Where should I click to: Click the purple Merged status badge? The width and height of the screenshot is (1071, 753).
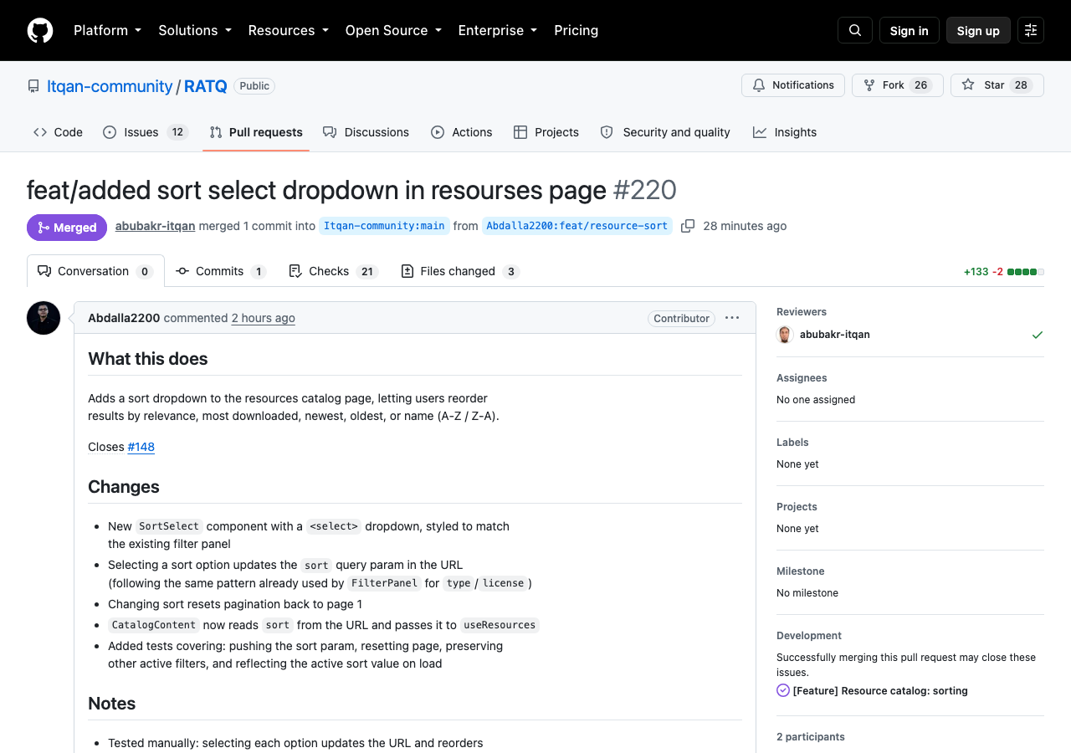pyautogui.click(x=67, y=228)
